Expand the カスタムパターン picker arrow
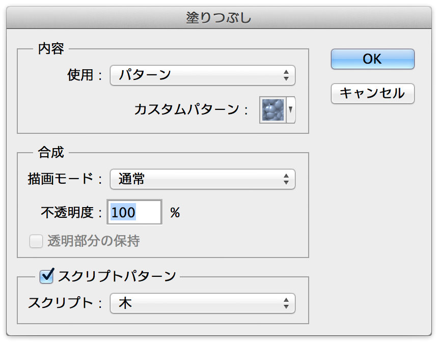Viewport: 438px width, 342px height. pyautogui.click(x=291, y=110)
